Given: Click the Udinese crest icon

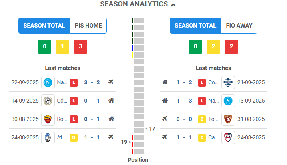Looking at the screenshot, I should coord(48,101).
